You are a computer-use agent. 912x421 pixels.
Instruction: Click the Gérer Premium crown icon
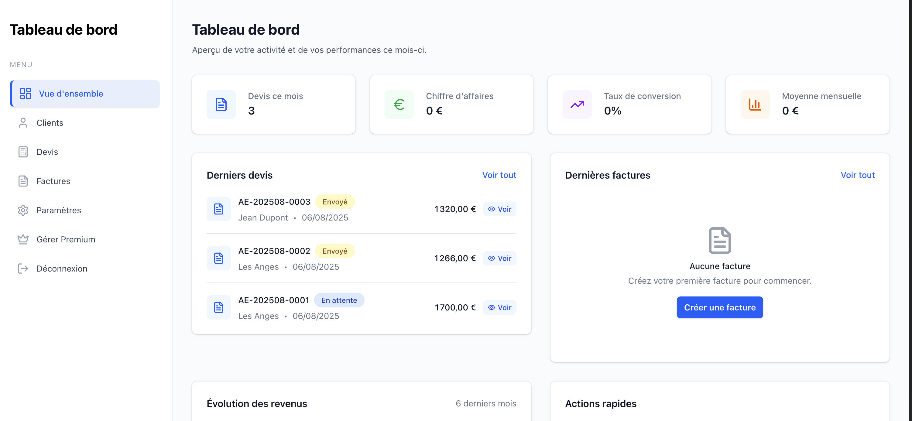[23, 239]
